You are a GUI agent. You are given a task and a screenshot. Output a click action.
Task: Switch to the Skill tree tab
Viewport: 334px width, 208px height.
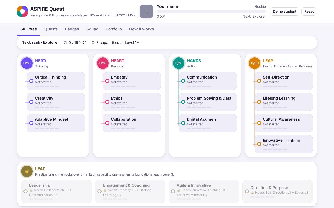tap(29, 29)
